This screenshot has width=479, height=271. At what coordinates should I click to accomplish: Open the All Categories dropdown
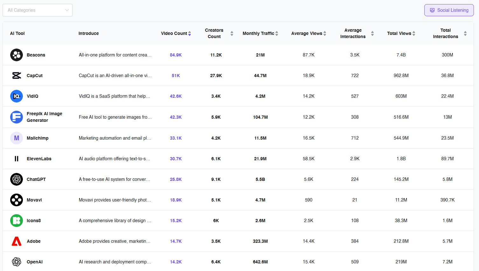(x=37, y=10)
